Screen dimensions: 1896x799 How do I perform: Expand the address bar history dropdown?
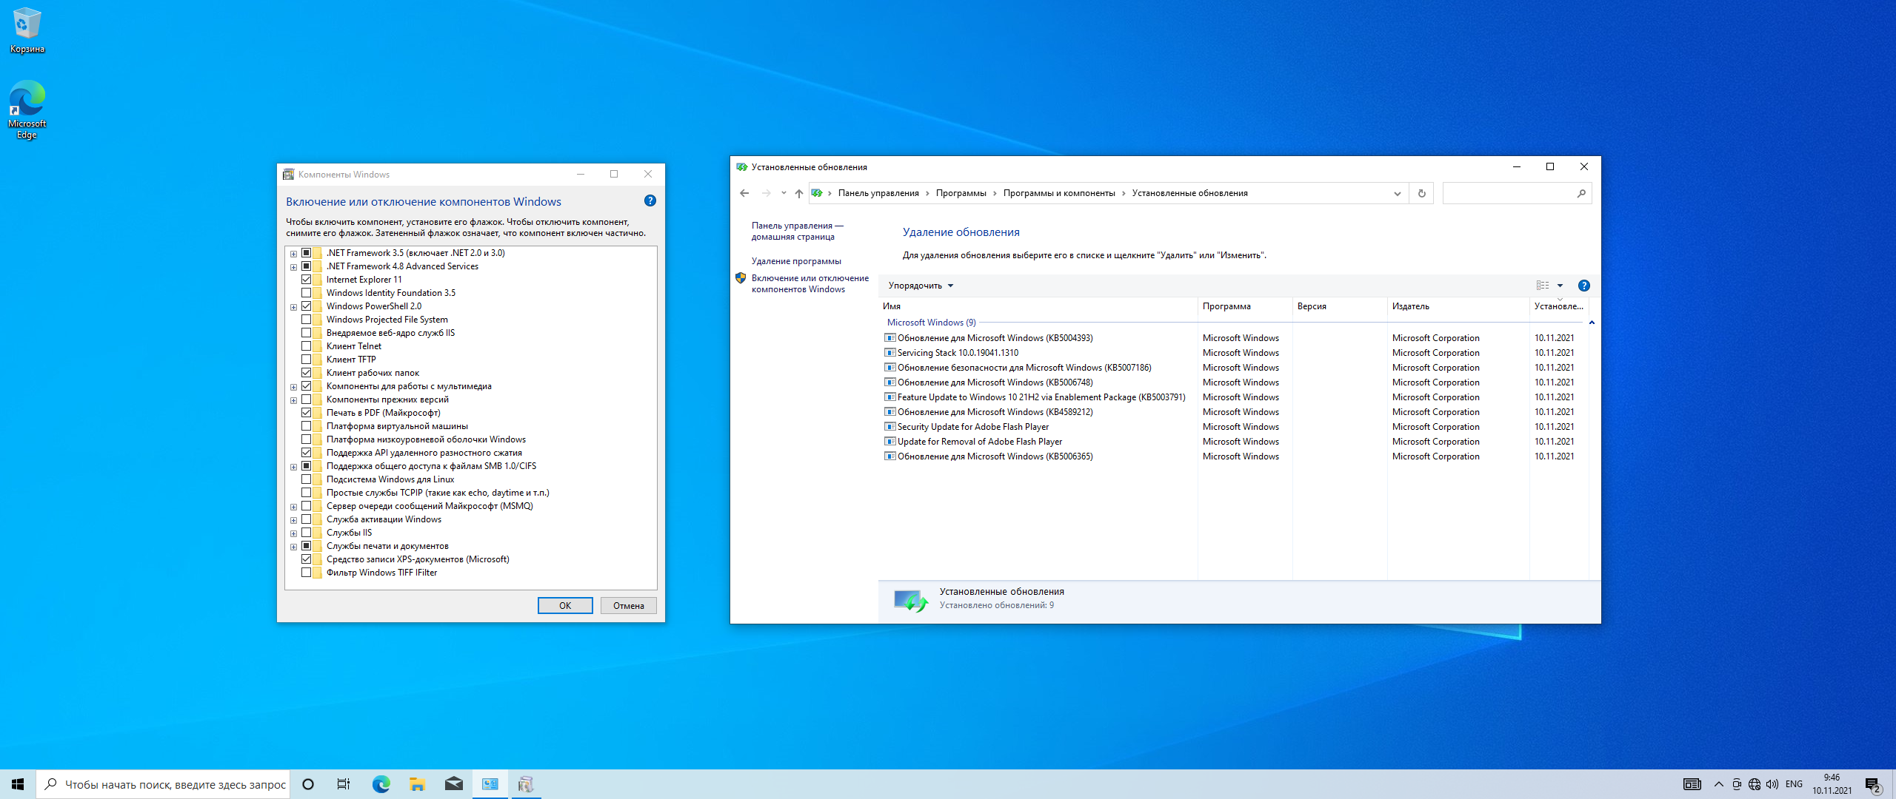point(1397,193)
